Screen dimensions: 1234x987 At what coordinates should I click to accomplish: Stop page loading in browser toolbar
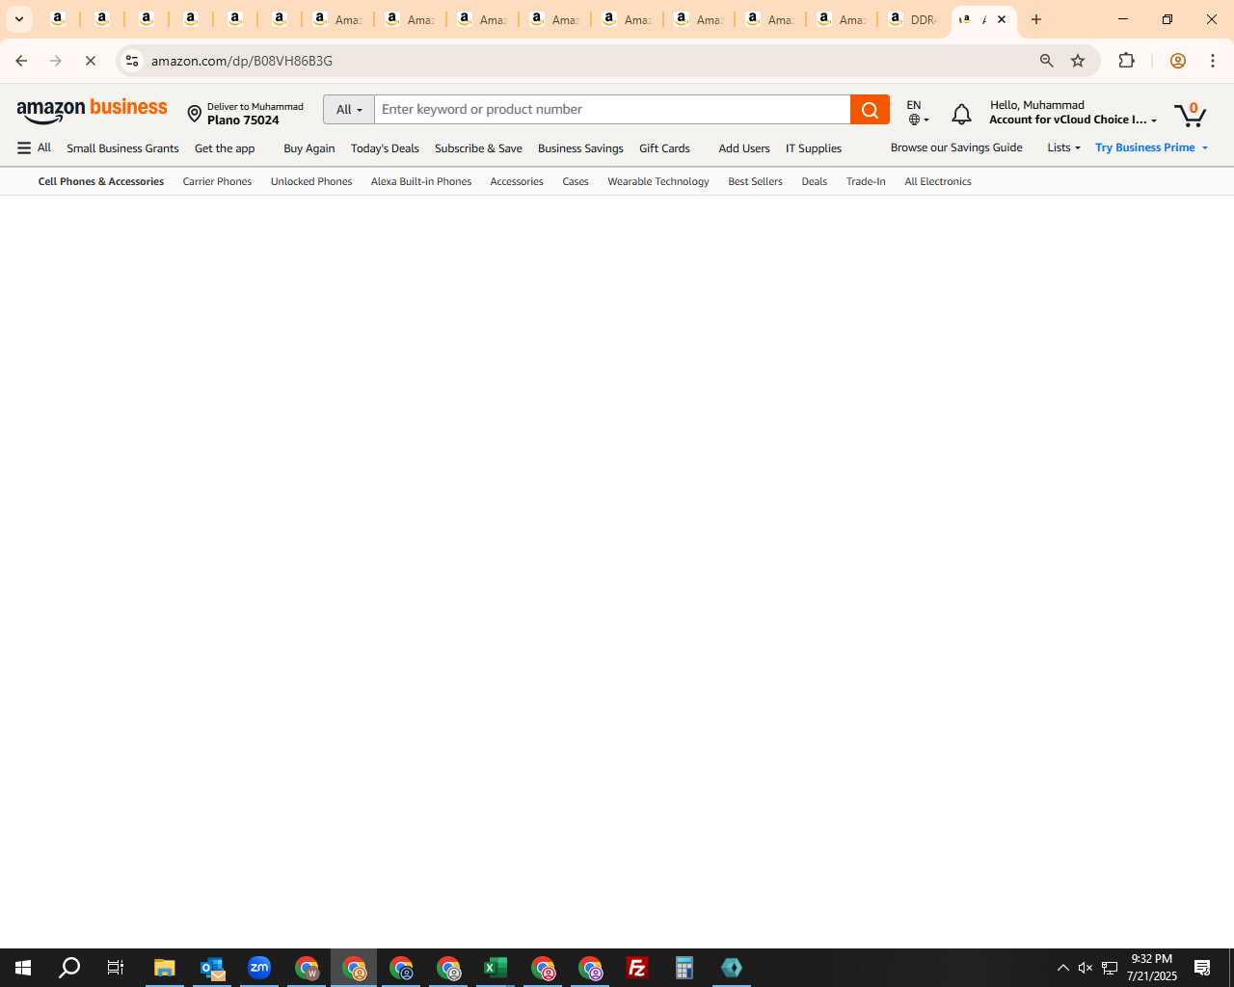click(x=91, y=61)
